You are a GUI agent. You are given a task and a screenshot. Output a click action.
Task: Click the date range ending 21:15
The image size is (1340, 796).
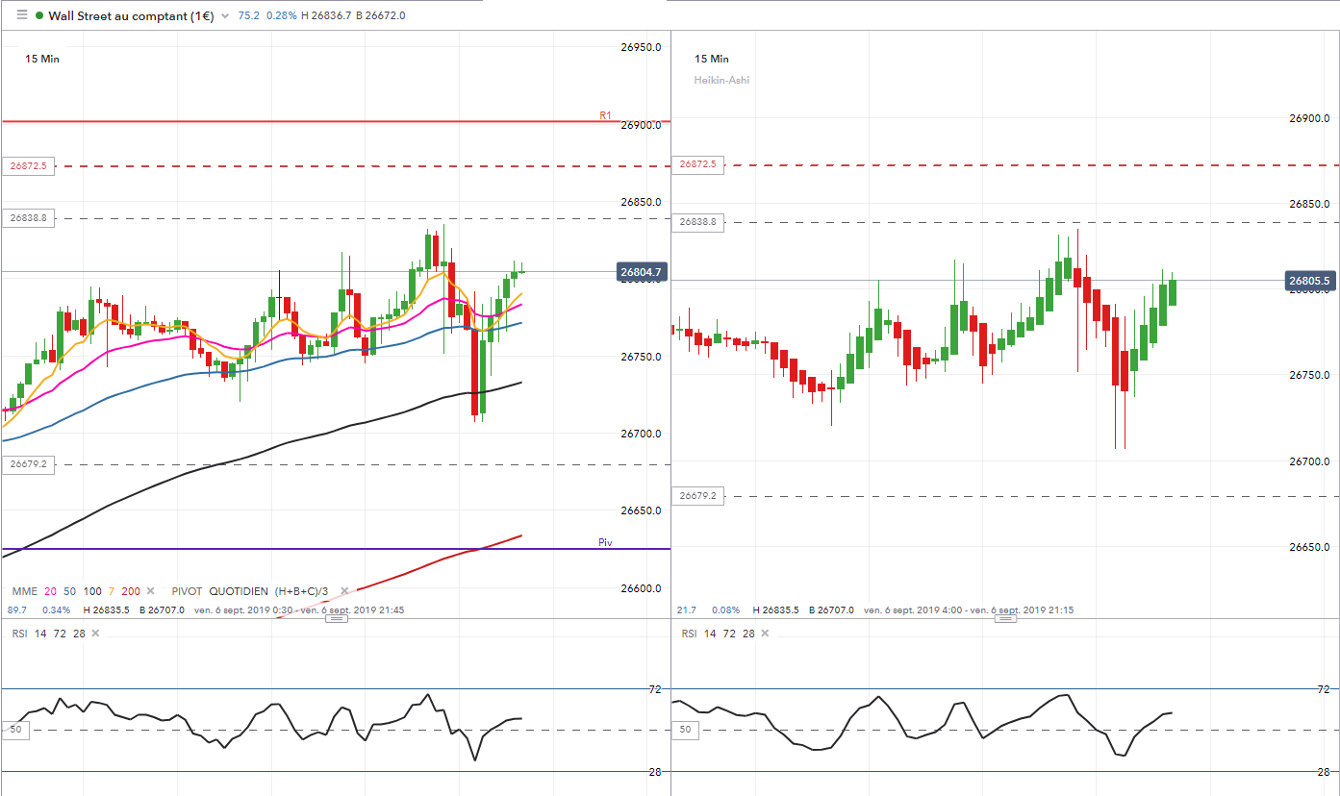point(971,610)
